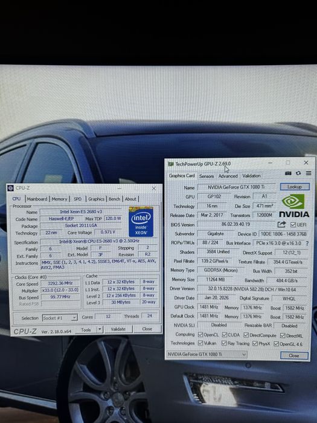This screenshot has width=317, height=423.
Task: Open the SPD tab in CPU-Z
Action: [x=78, y=199]
